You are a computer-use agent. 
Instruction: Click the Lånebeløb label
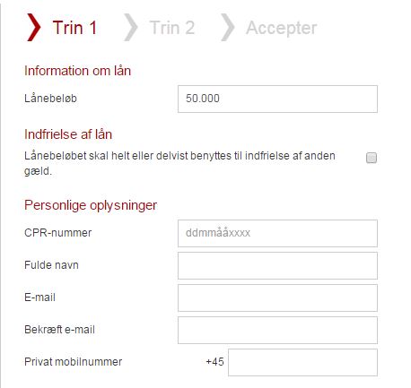[50, 99]
